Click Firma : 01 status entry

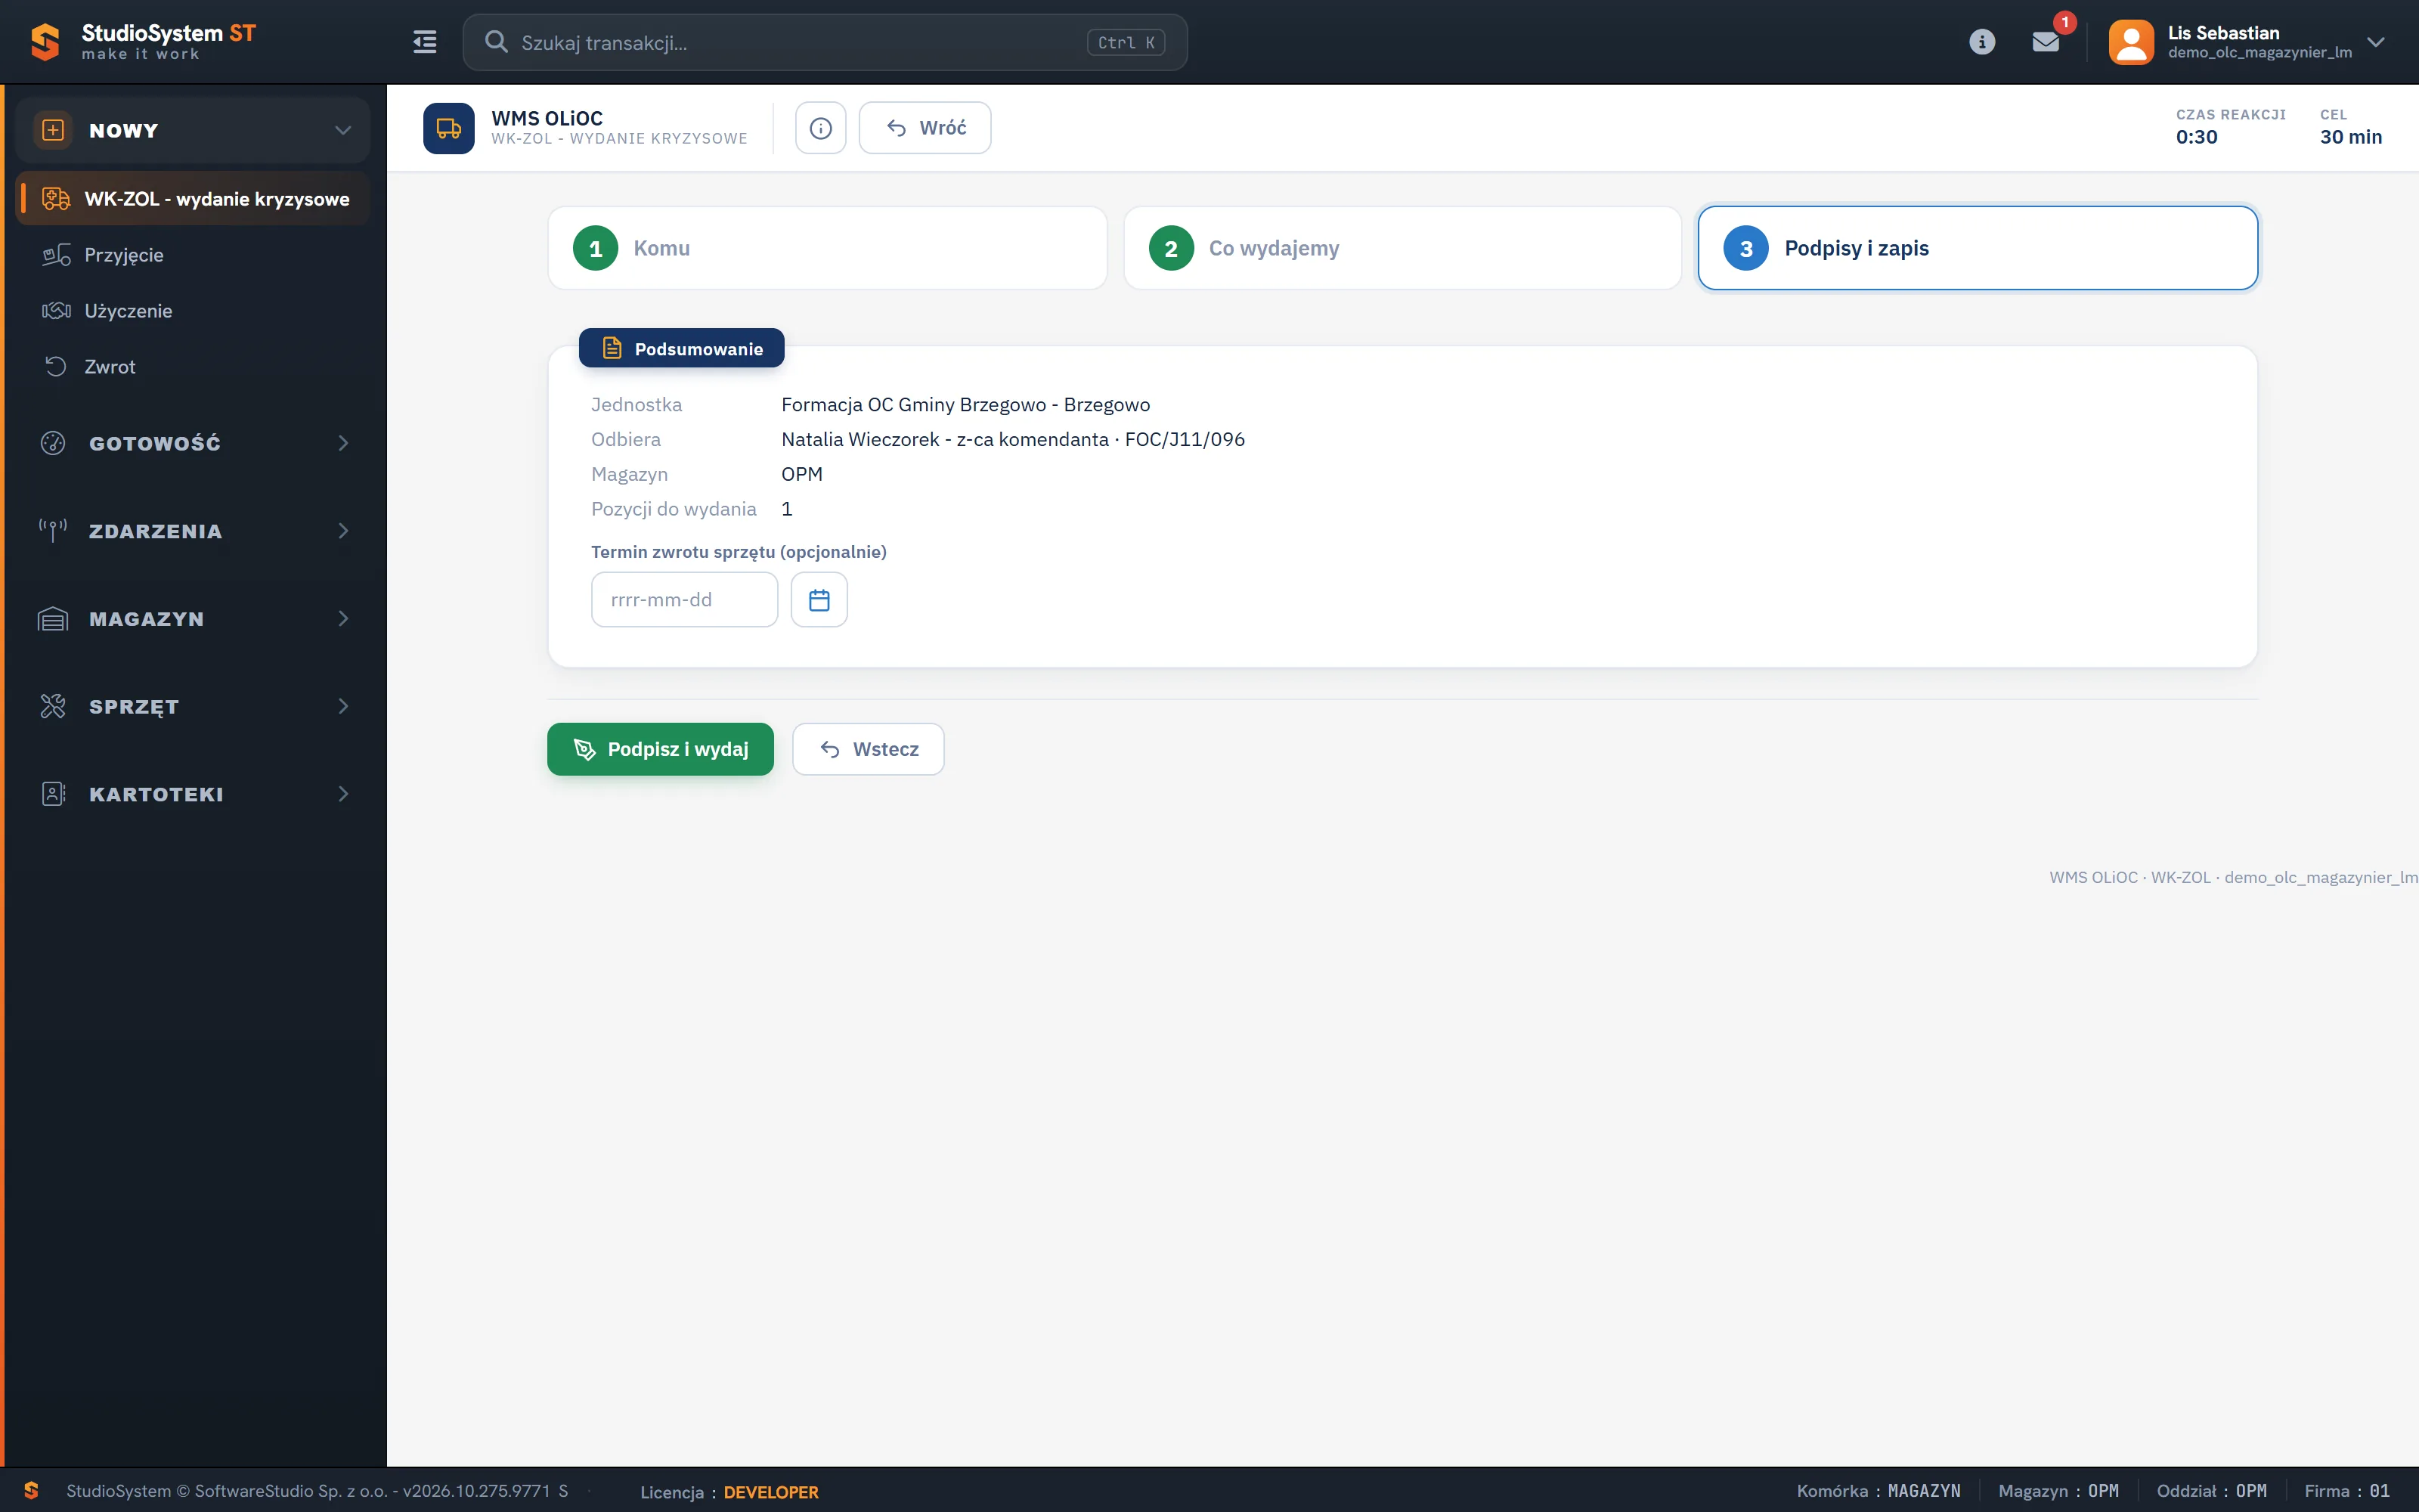click(2347, 1491)
